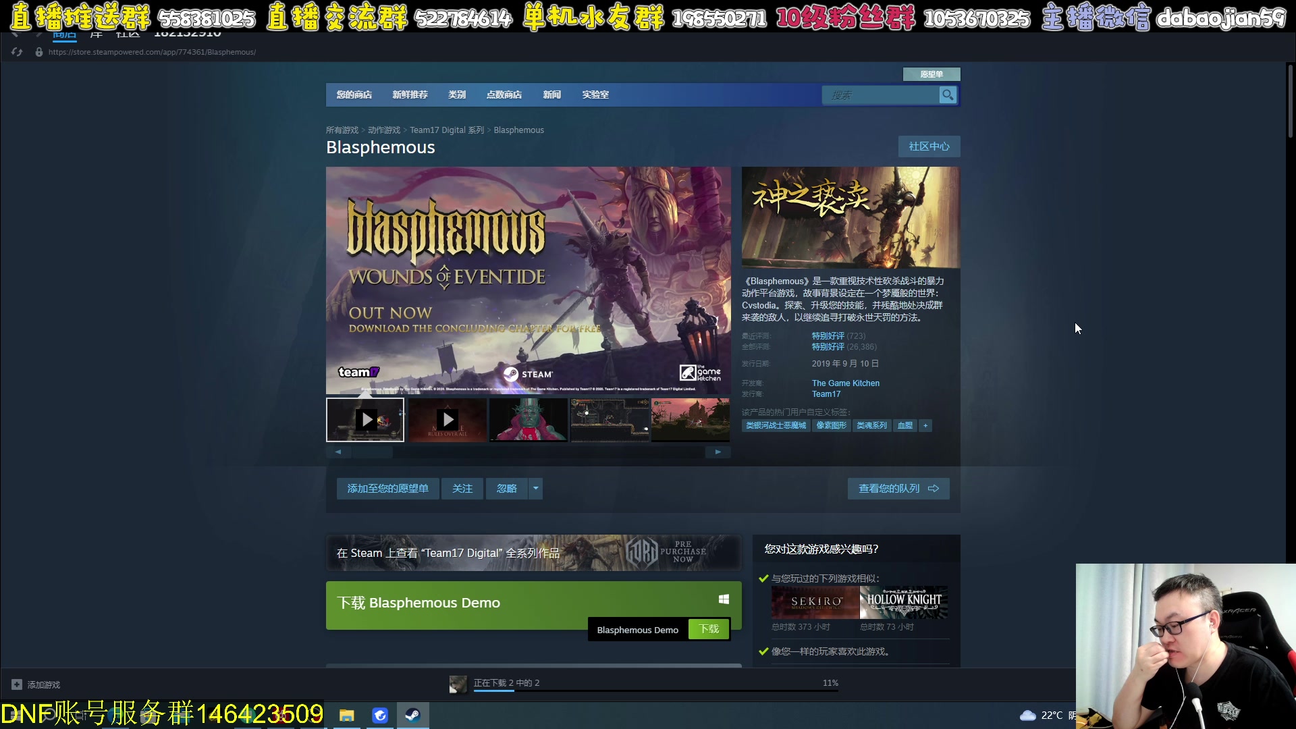Click the 添加游戏 add game label
The image size is (1296, 729).
44,684
